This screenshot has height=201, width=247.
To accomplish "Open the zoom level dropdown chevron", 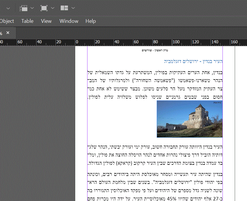I will (8, 9).
